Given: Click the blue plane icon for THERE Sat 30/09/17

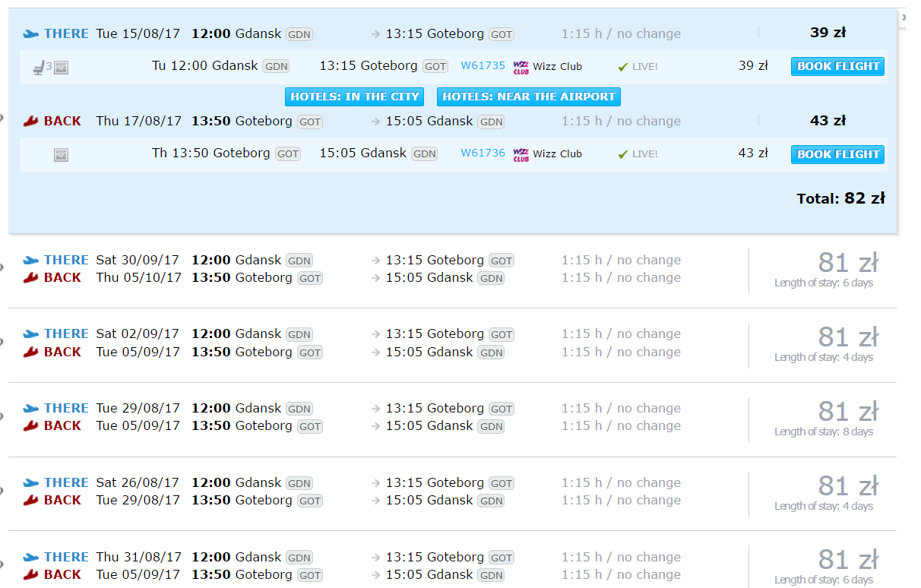Looking at the screenshot, I should [x=30, y=260].
